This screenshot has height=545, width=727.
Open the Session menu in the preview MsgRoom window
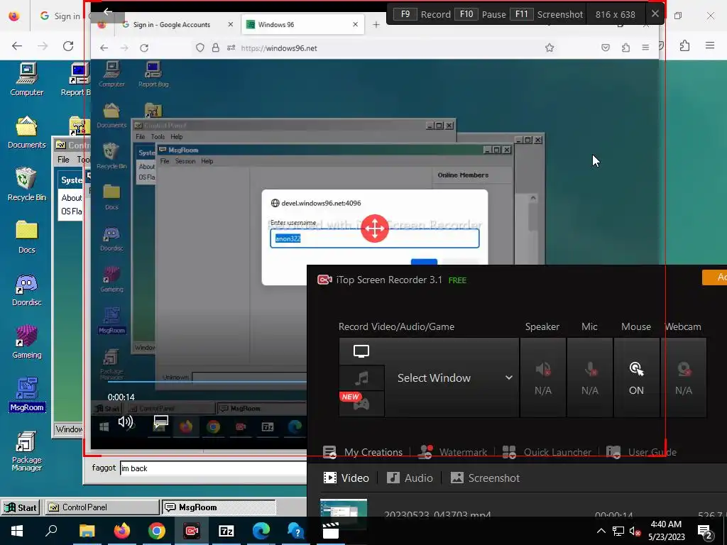[185, 161]
